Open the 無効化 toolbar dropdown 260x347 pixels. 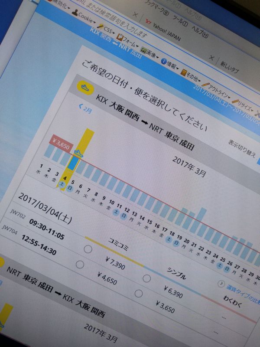(60, 4)
